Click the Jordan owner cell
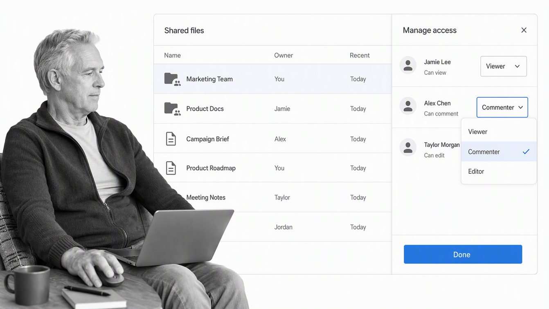 [283, 227]
